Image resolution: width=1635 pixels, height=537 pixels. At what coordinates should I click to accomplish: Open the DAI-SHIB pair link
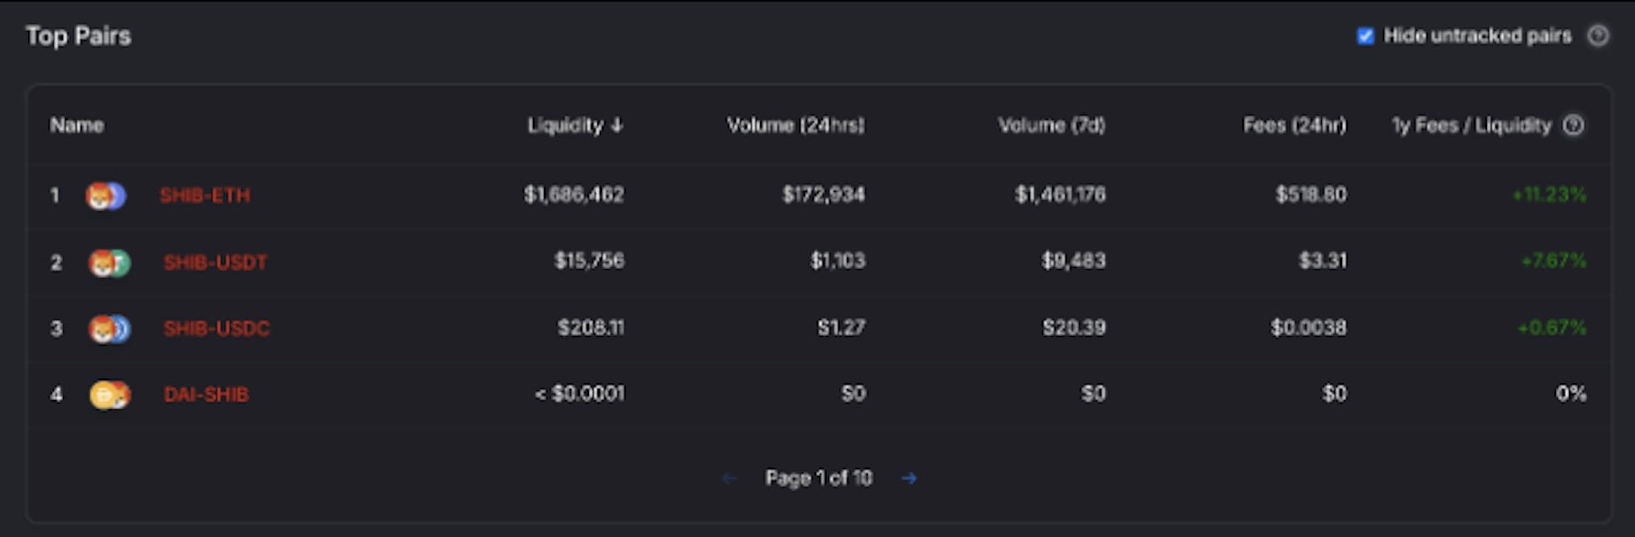206,395
